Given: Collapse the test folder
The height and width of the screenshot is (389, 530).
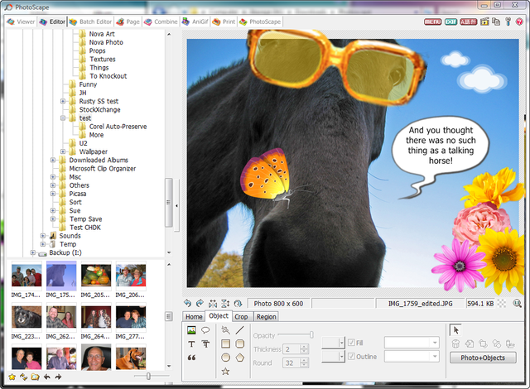Looking at the screenshot, I should point(63,118).
